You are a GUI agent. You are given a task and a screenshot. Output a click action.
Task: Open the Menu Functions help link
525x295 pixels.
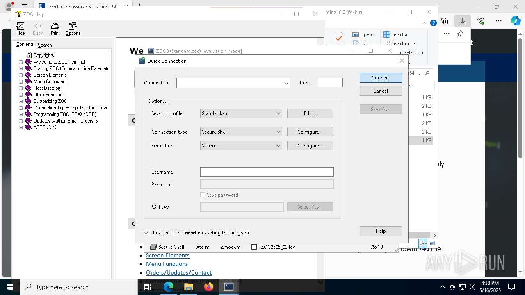point(167,264)
